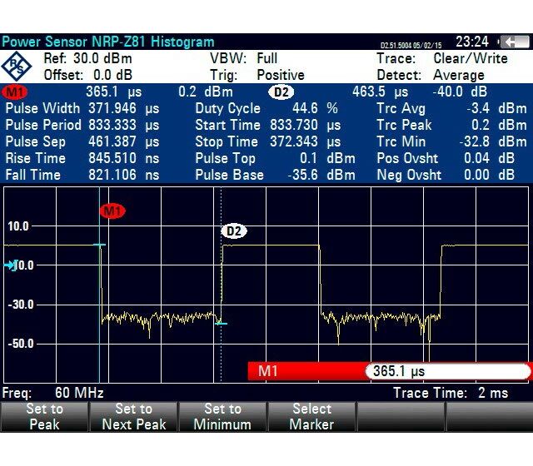Image resolution: width=533 pixels, height=466 pixels.
Task: Click the D2 badge in the marker readout row
Action: tap(281, 92)
